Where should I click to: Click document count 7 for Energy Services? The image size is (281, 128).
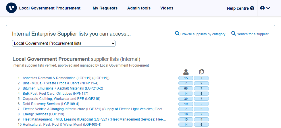[x=201, y=114]
